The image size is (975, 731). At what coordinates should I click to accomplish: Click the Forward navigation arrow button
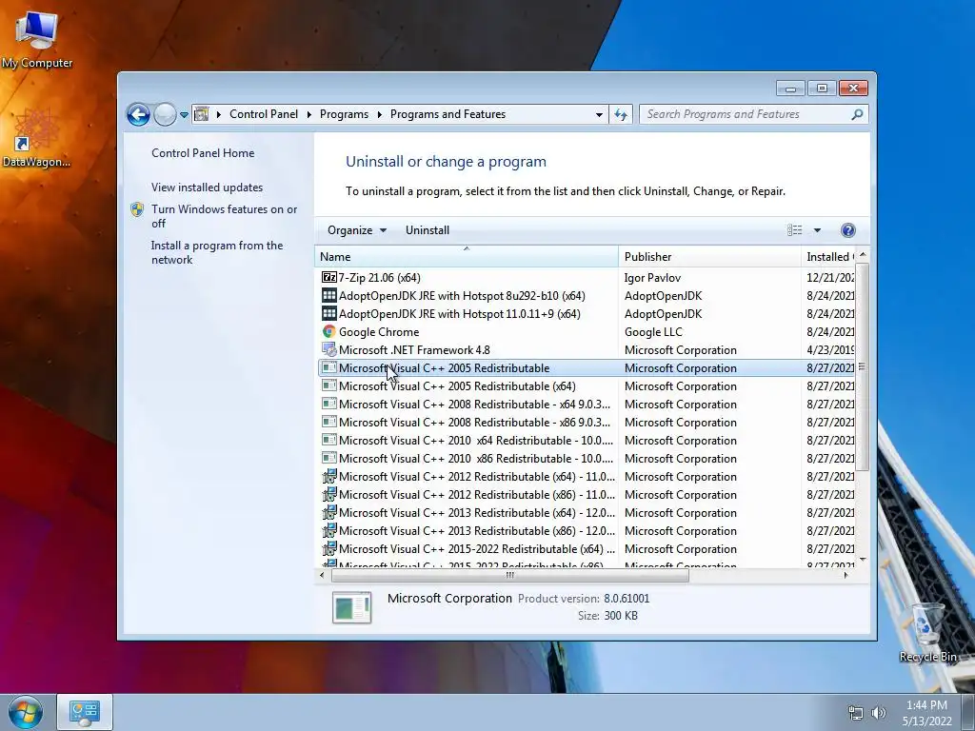tap(165, 114)
